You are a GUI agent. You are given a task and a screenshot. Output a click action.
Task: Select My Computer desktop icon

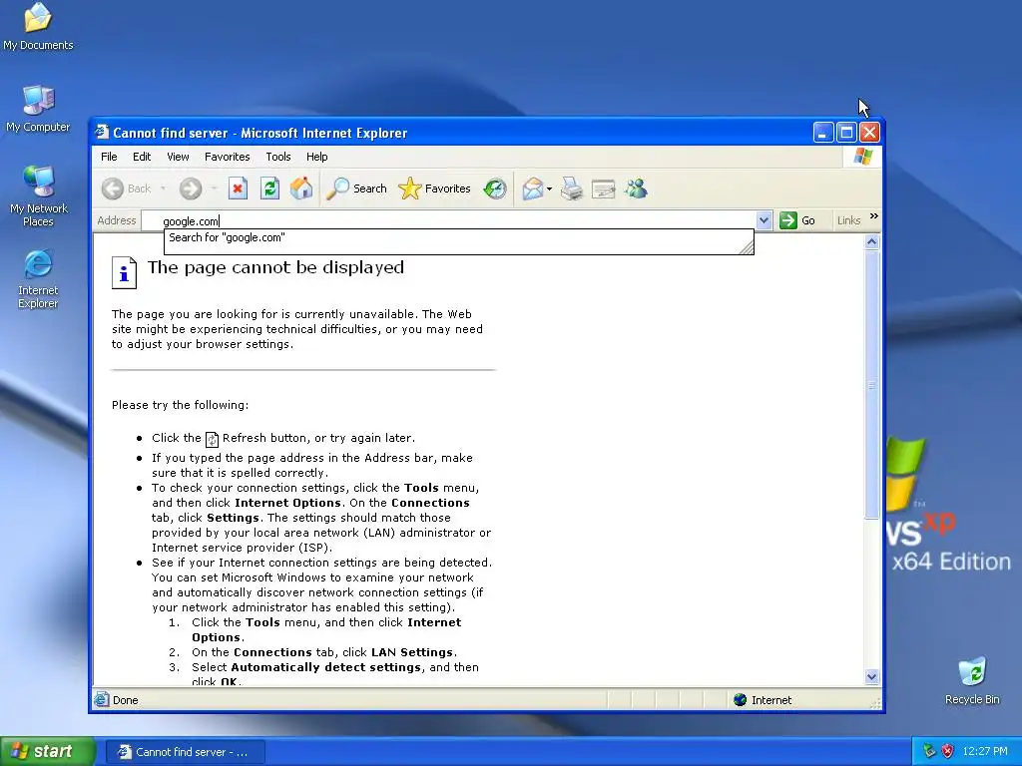(x=38, y=110)
